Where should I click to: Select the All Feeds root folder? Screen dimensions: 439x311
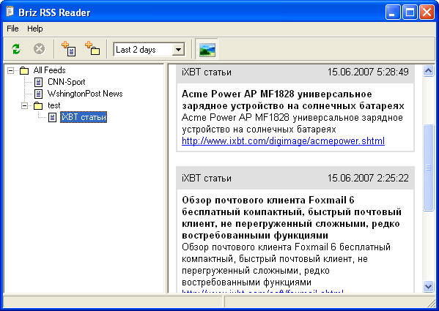pos(49,70)
